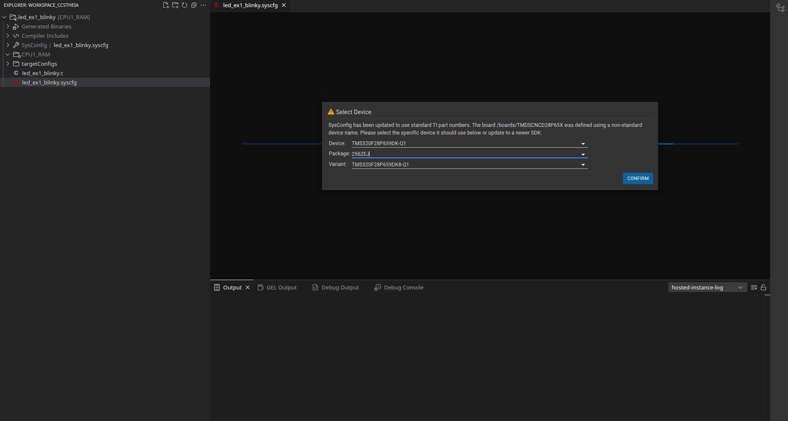Click the Variant field showing TMS320F28P659DK8-Q1
This screenshot has width=788, height=421.
469,164
